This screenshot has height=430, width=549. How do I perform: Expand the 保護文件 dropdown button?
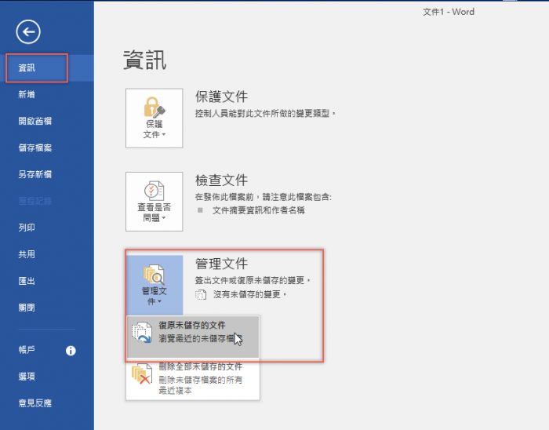pyautogui.click(x=154, y=118)
